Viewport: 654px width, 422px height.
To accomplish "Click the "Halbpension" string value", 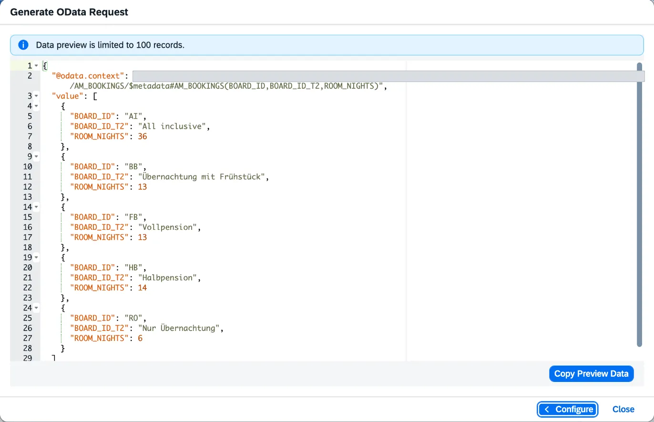I will coord(167,278).
